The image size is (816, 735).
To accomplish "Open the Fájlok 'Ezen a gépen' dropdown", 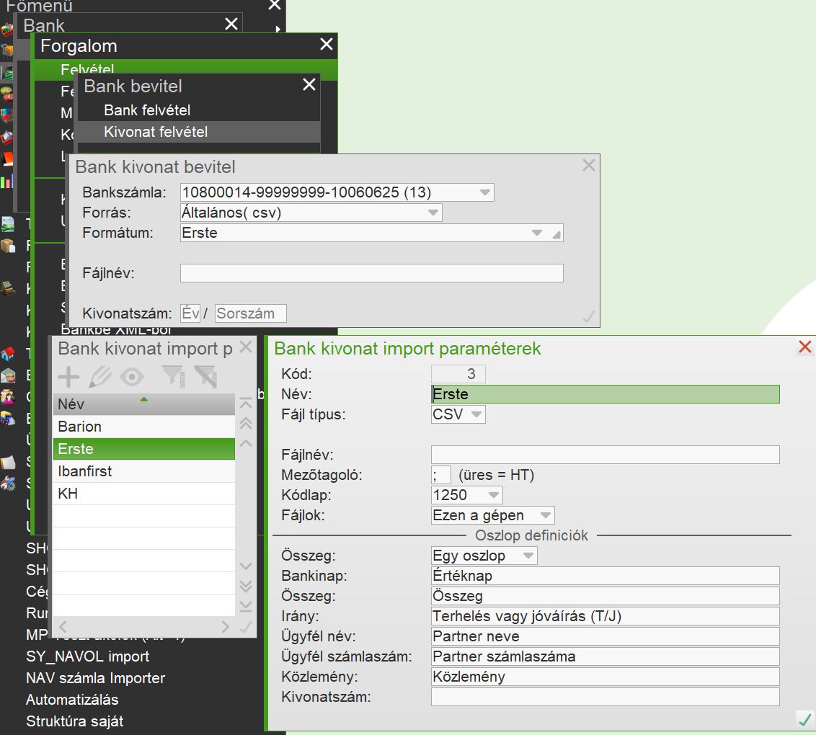I will coord(546,515).
